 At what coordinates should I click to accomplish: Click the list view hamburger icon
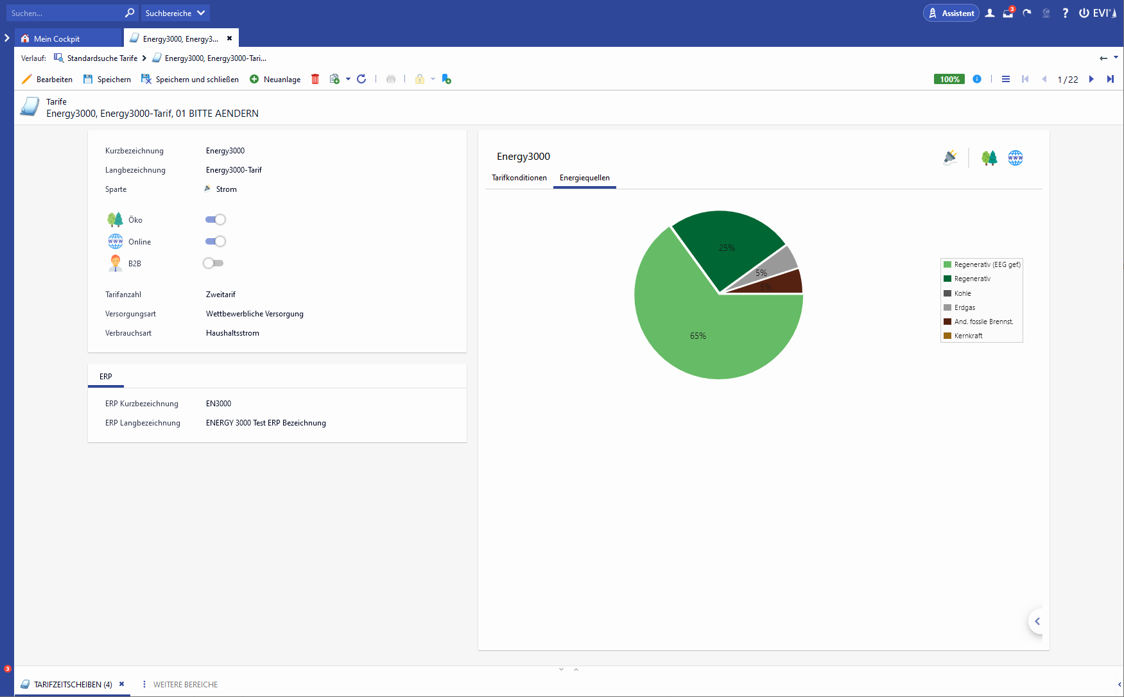point(1006,79)
